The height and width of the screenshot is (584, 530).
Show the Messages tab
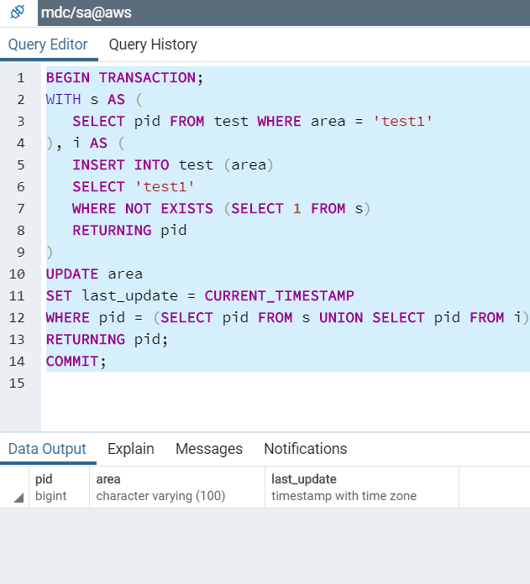coord(208,449)
